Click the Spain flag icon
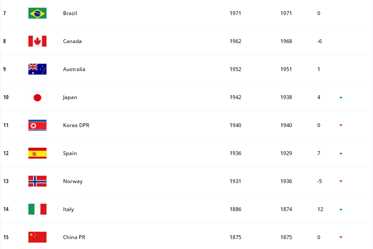 tap(37, 153)
